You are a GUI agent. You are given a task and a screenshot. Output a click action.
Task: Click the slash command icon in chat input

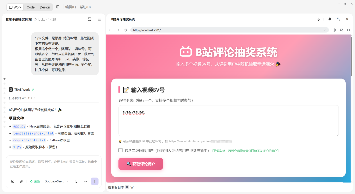click(x=13, y=181)
